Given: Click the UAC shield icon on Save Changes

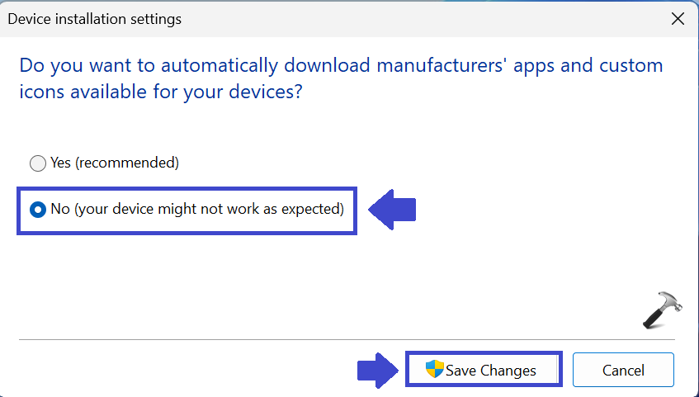Looking at the screenshot, I should click(x=434, y=369).
